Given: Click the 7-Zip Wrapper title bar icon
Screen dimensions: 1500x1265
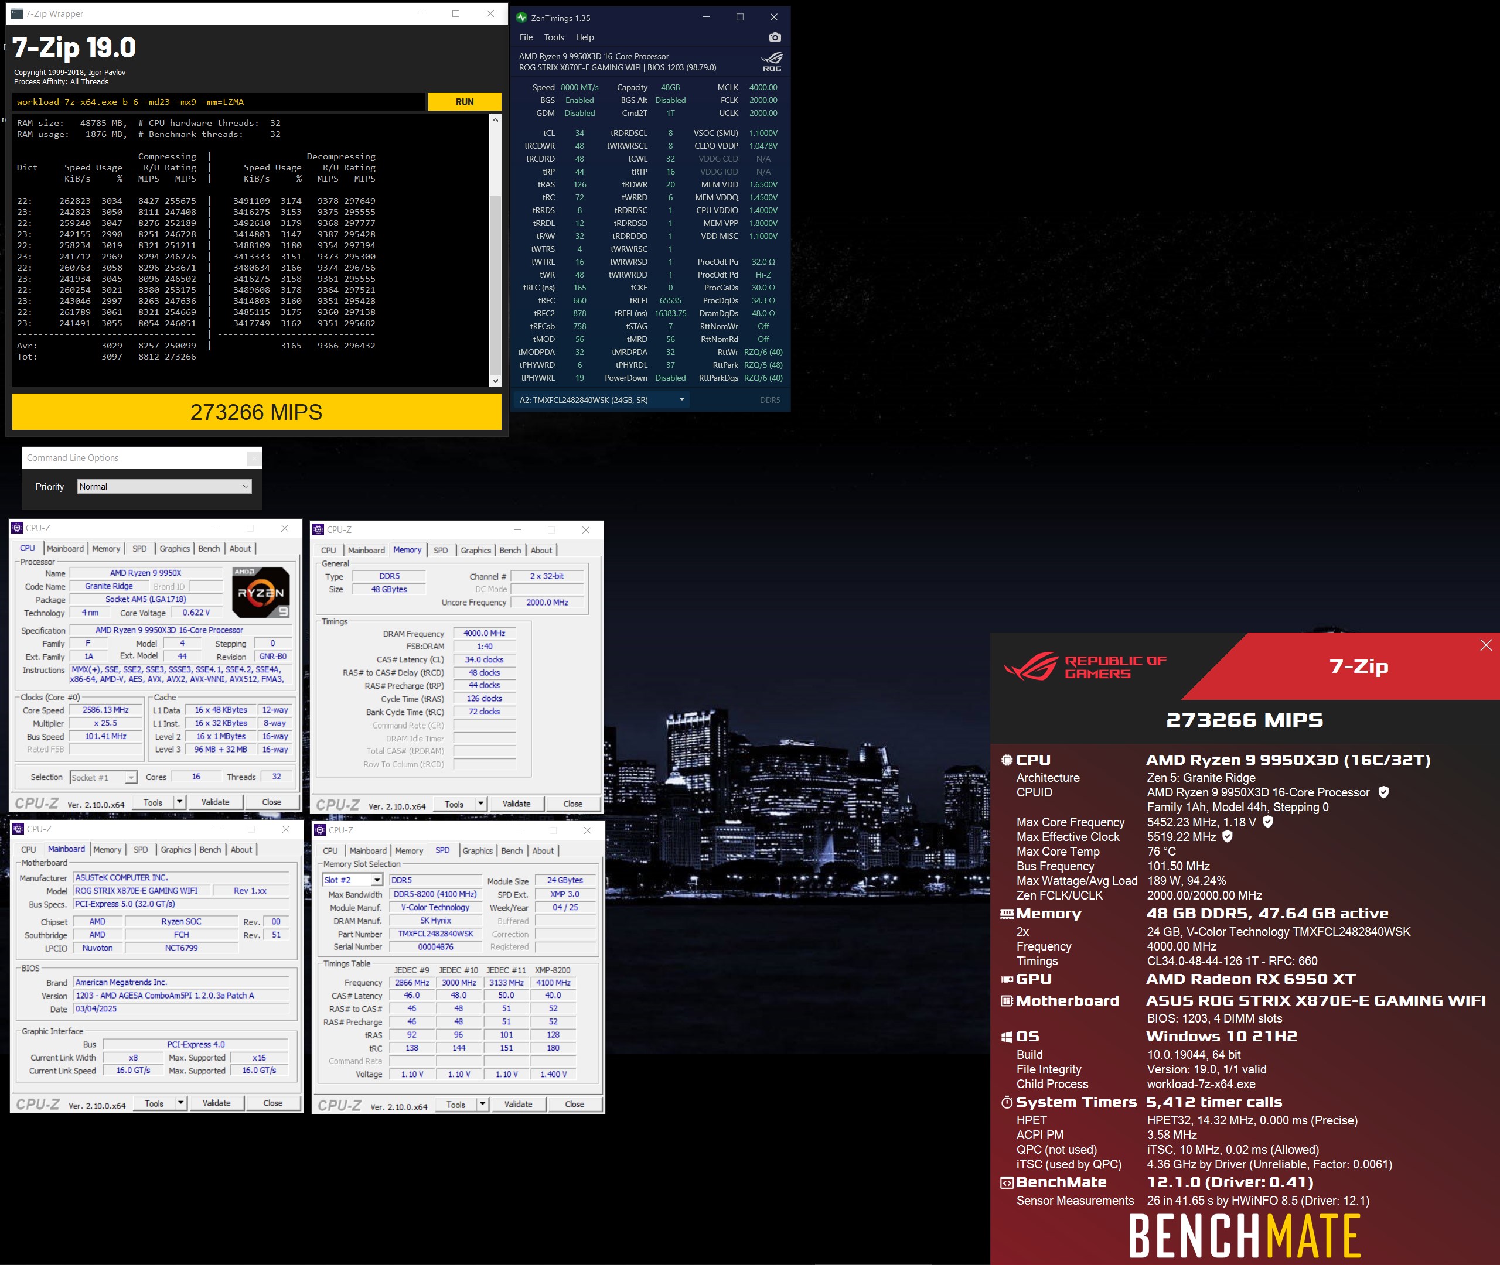Looking at the screenshot, I should 16,13.
